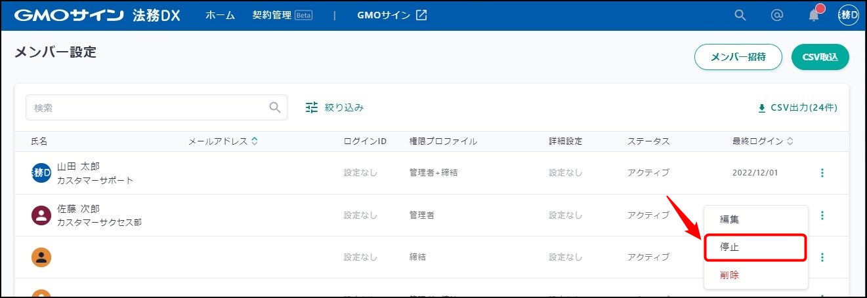
Task: Open the three-dot menu for 山田 太郎
Action: (x=822, y=173)
